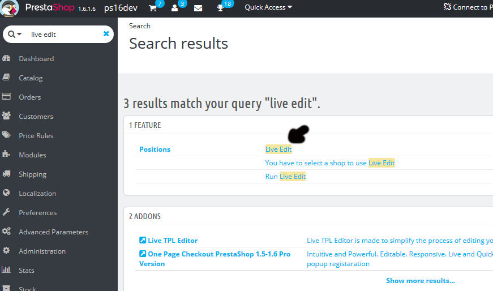Click the Customers group icon
Viewport: 493px width, 291px height.
(6, 115)
